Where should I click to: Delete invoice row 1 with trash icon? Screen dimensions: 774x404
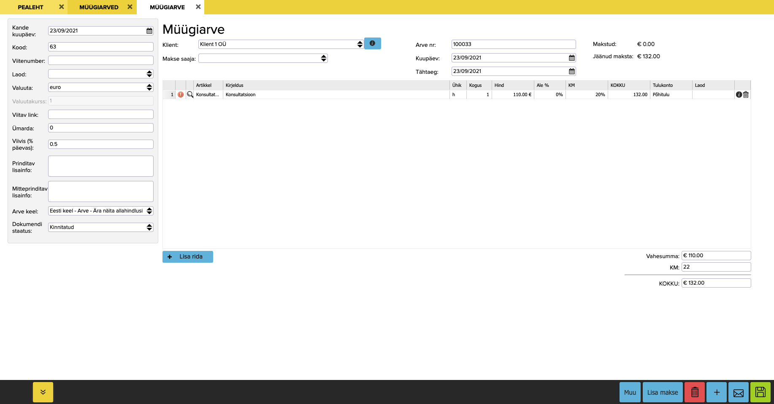pos(746,94)
